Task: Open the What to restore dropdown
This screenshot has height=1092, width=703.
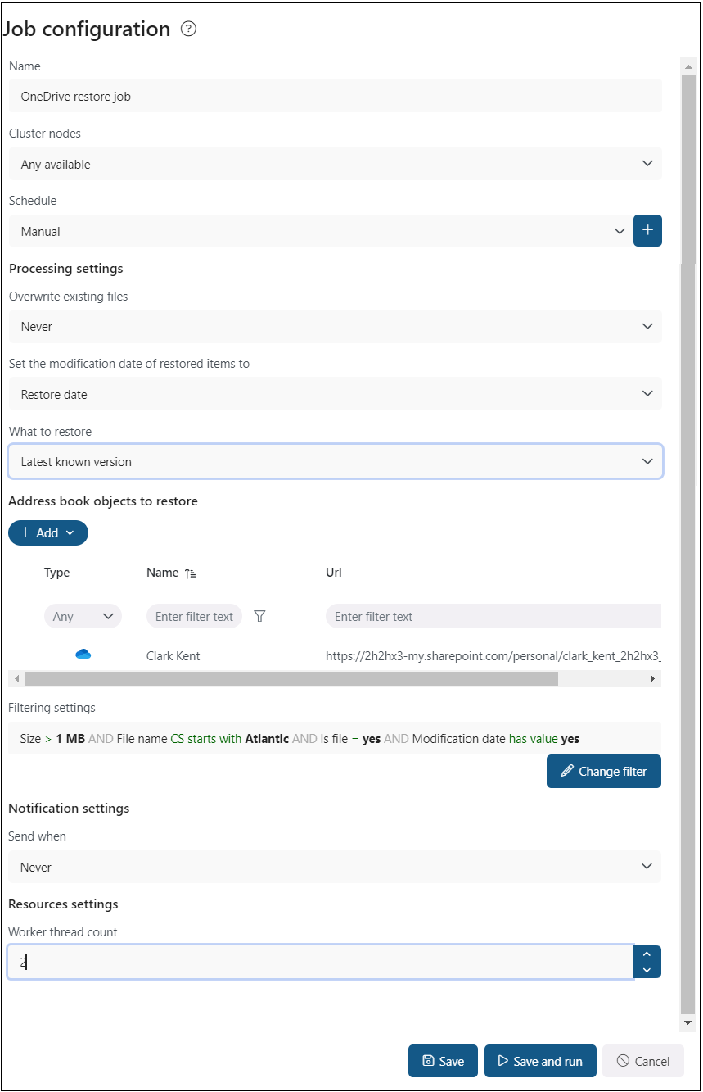Action: (335, 462)
